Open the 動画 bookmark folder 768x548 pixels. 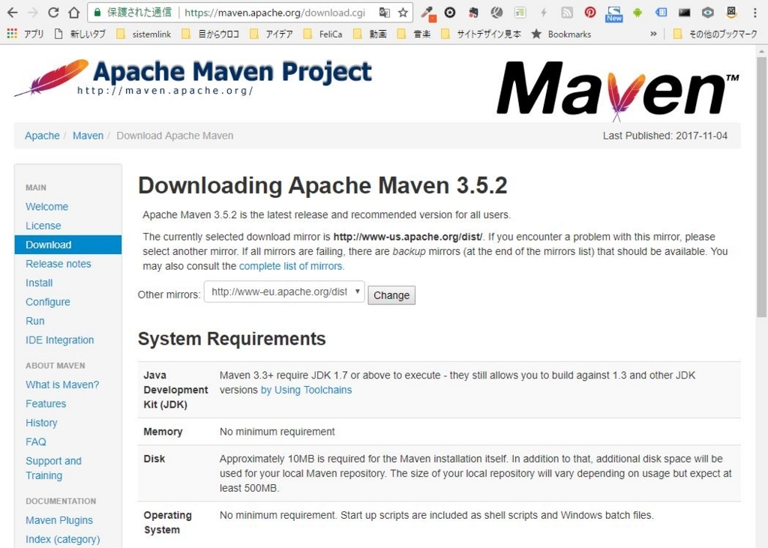pos(370,34)
